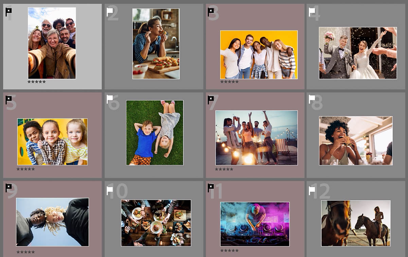Click the pick flag on photo 10
This screenshot has width=408, height=257.
110,191
